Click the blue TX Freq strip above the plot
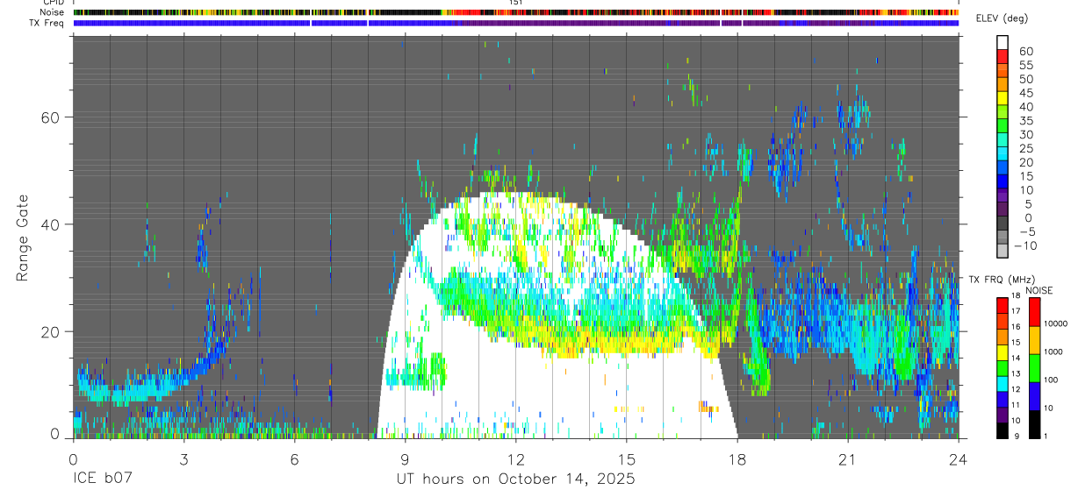1078x497 pixels. pyautogui.click(x=516, y=23)
